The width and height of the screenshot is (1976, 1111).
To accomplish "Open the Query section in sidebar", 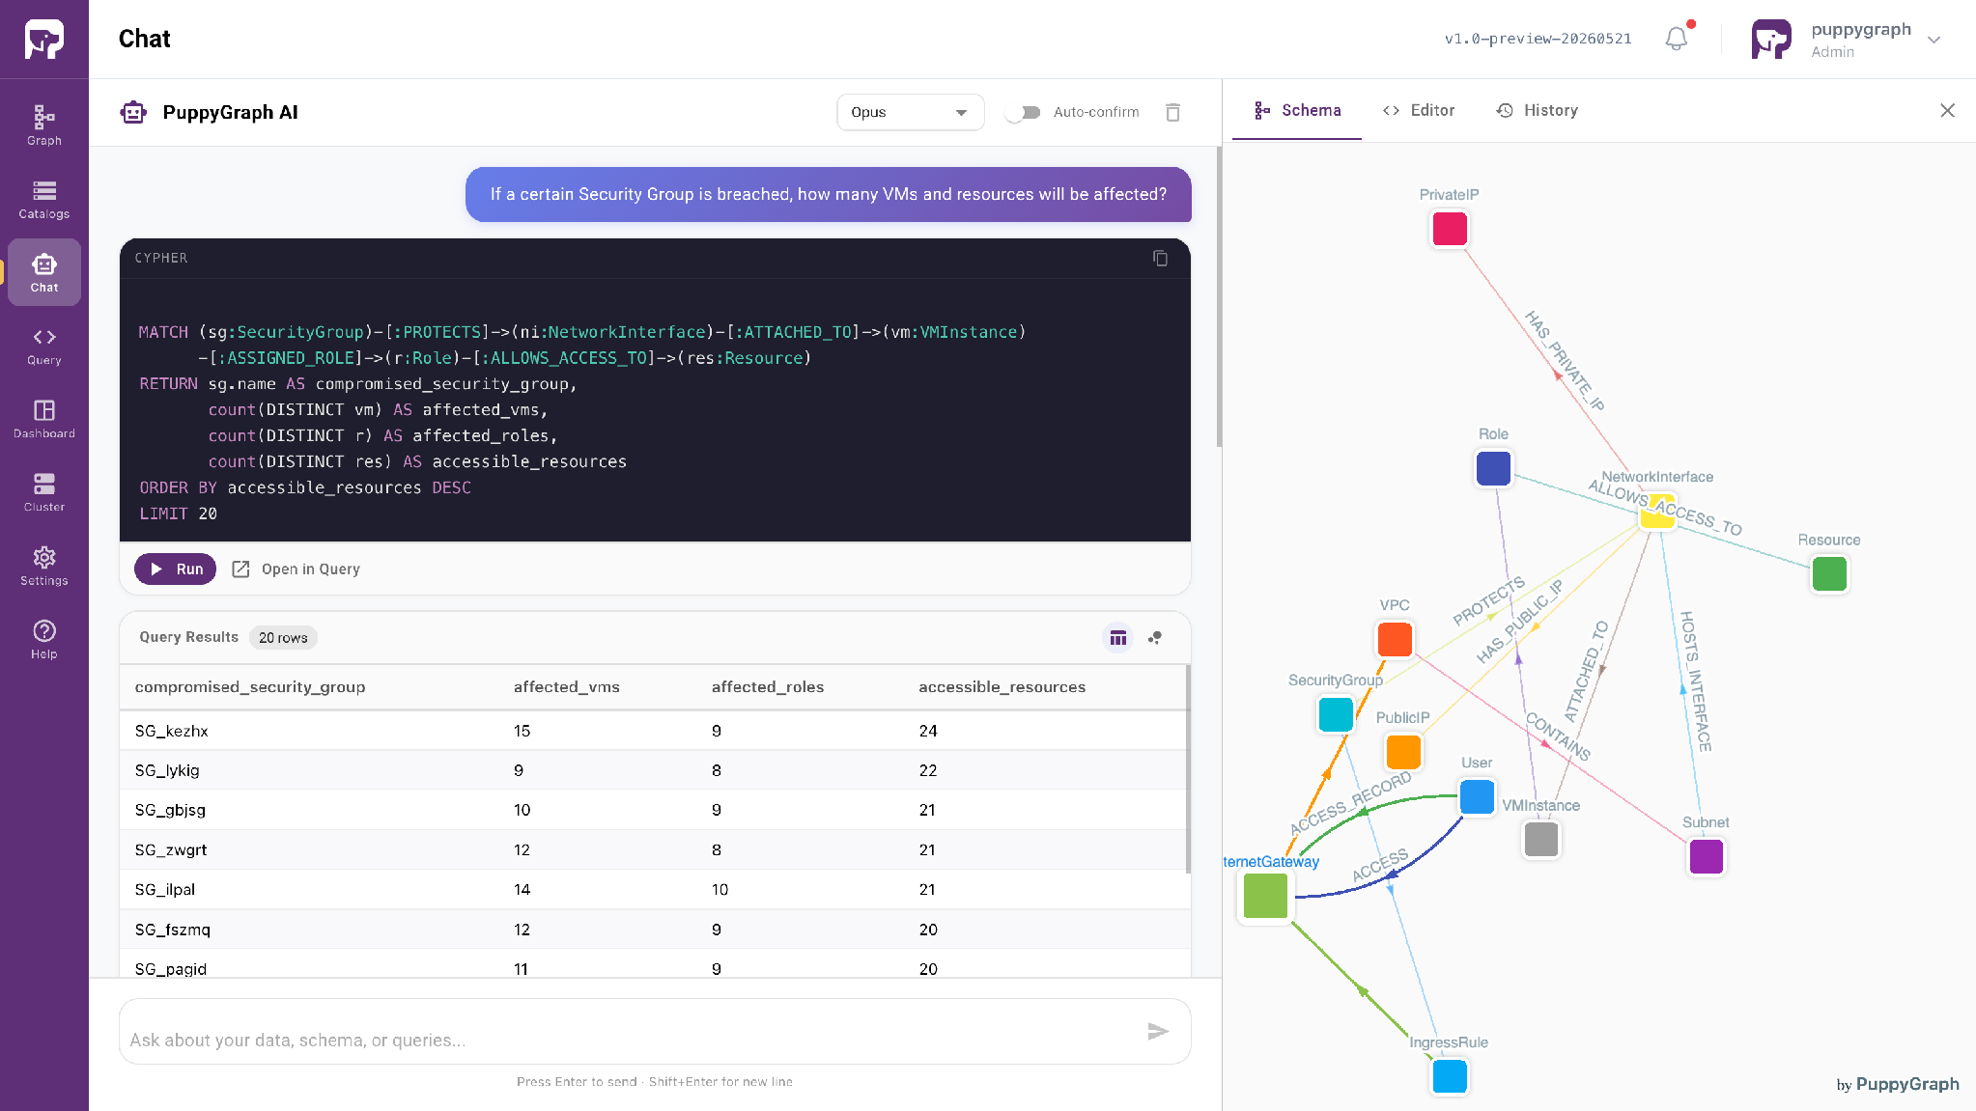I will [44, 346].
